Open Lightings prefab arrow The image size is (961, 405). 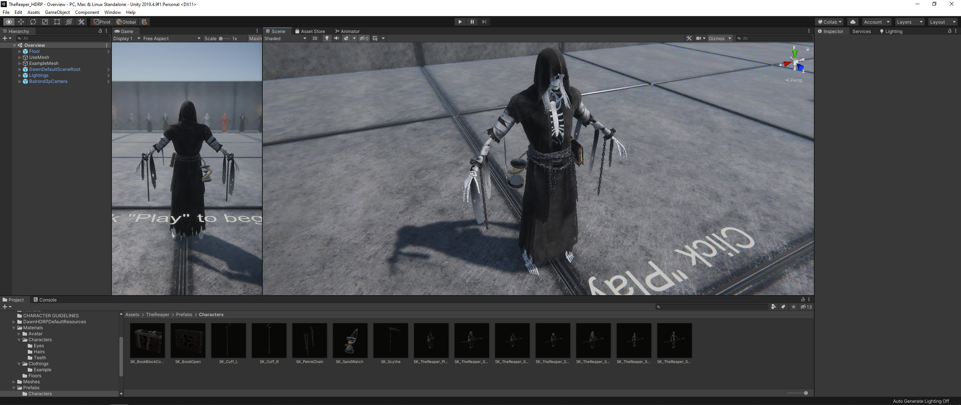tap(108, 75)
